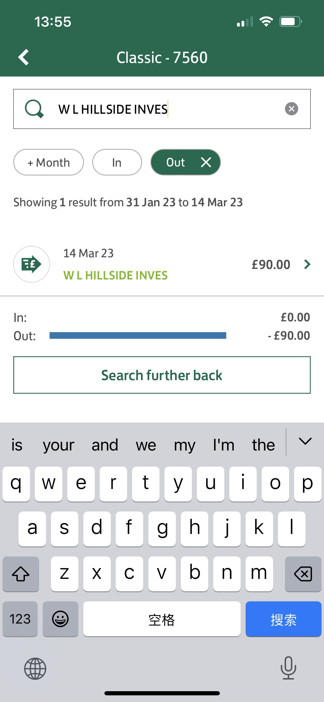Start dictation with the microphone icon
Screen dimensions: 324x702
pyautogui.click(x=288, y=668)
